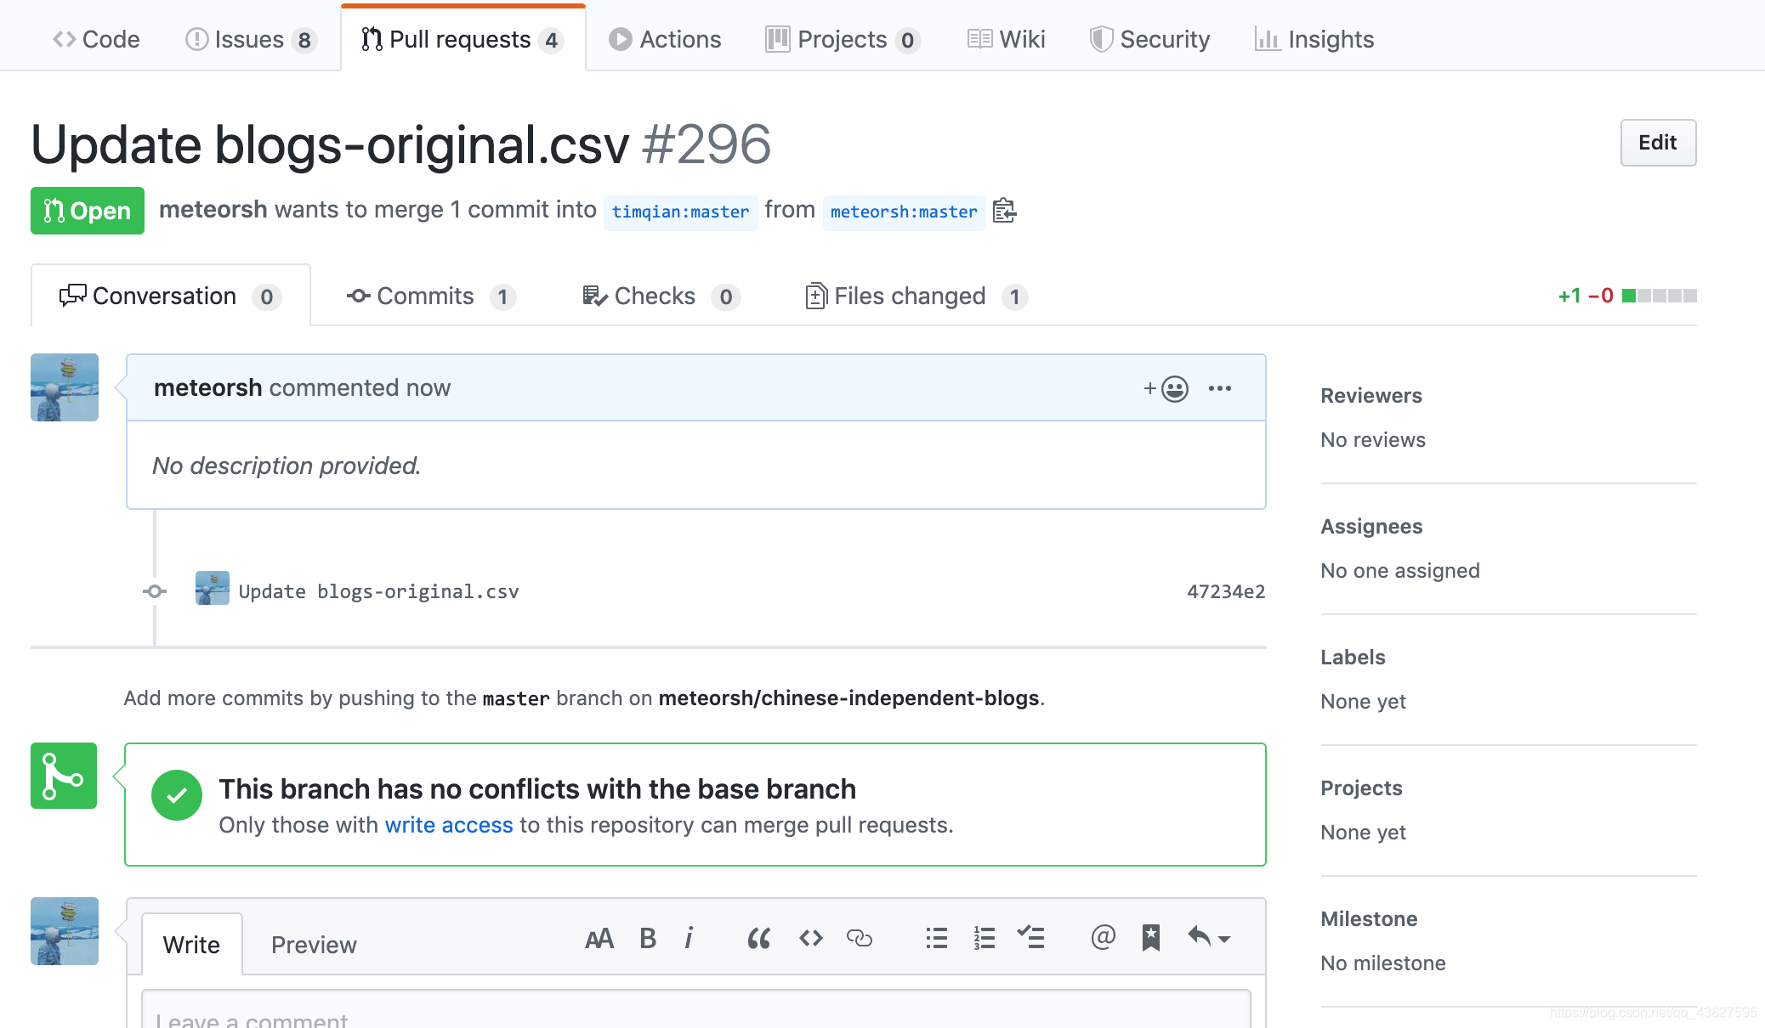This screenshot has width=1765, height=1028.
Task: Click the Labels sidebar heading
Action: (1353, 658)
